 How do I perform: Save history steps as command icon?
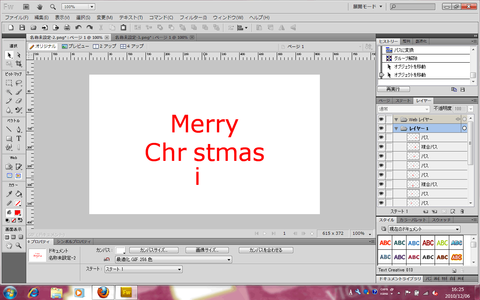[x=462, y=89]
